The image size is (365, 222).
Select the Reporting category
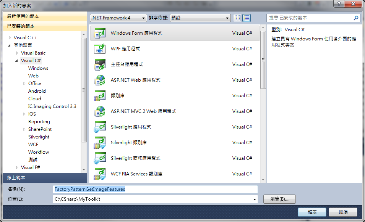coord(39,122)
